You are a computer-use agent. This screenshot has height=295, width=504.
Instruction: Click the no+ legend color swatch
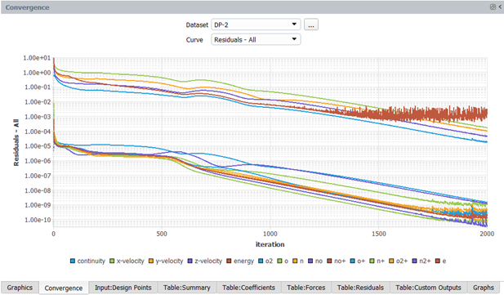point(329,261)
